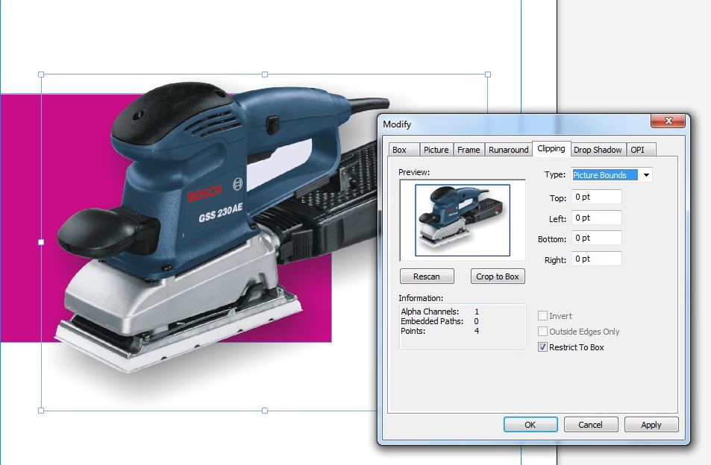Viewport: 711px width, 465px height.
Task: Click the Apply button
Action: (651, 425)
